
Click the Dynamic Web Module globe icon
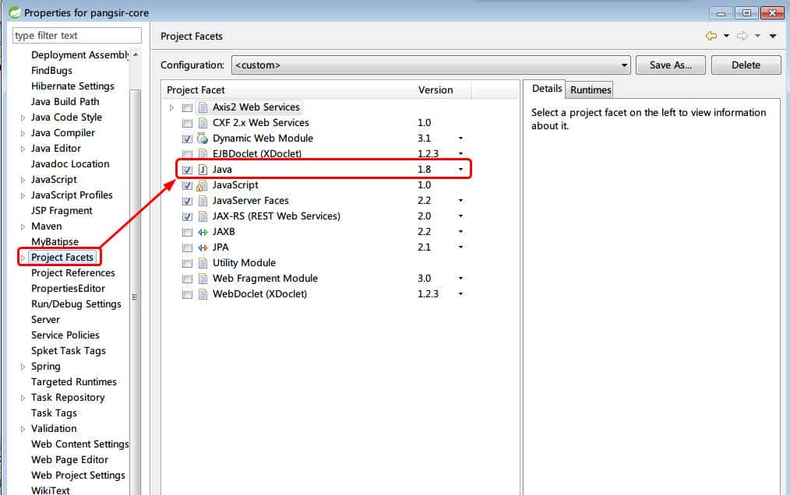(203, 139)
